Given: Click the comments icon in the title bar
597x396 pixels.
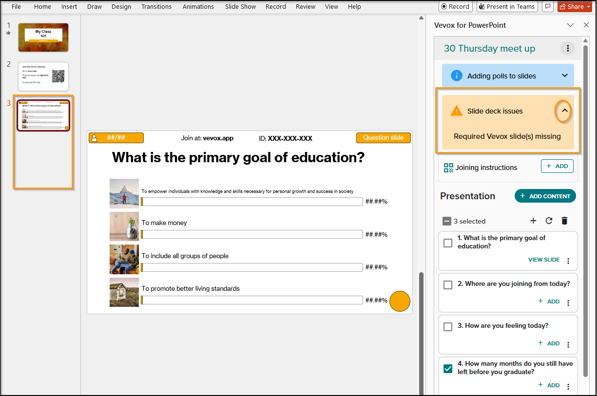Looking at the screenshot, I should [x=548, y=7].
